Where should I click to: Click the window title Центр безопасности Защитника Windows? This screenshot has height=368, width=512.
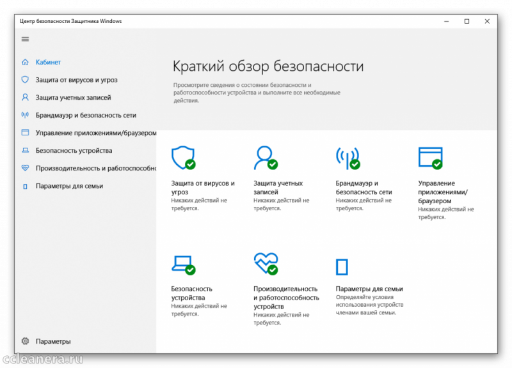point(70,21)
